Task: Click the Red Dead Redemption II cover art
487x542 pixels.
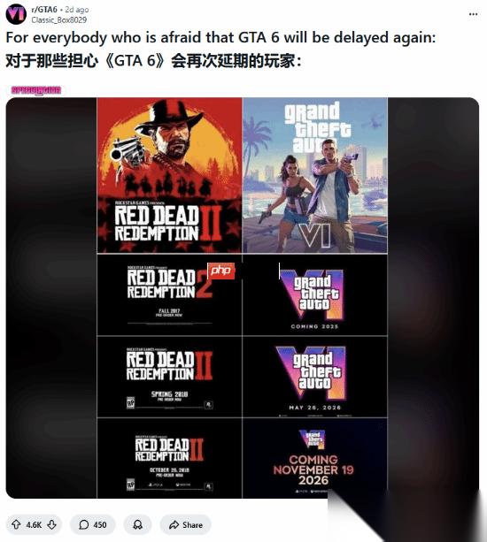Action: [169, 175]
